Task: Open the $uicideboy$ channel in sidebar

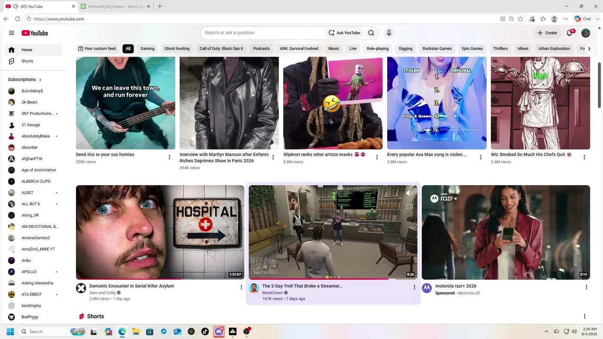Action: (32, 91)
